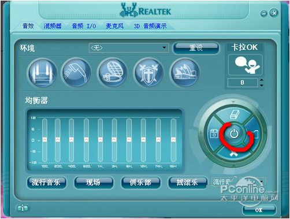The width and height of the screenshot is (290, 219).
Task: Click the 3K equalizer slider handle
Action: (x=114, y=139)
